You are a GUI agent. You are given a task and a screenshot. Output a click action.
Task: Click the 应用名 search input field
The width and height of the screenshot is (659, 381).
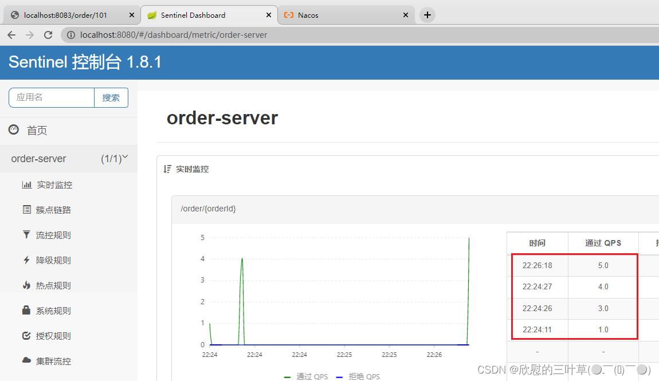52,97
